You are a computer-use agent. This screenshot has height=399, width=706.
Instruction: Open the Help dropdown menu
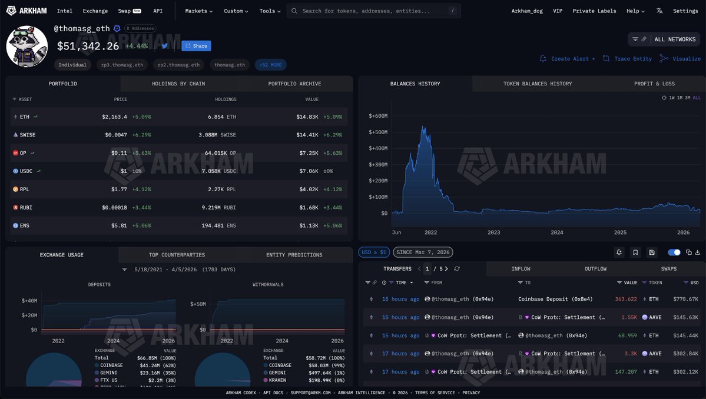[635, 11]
